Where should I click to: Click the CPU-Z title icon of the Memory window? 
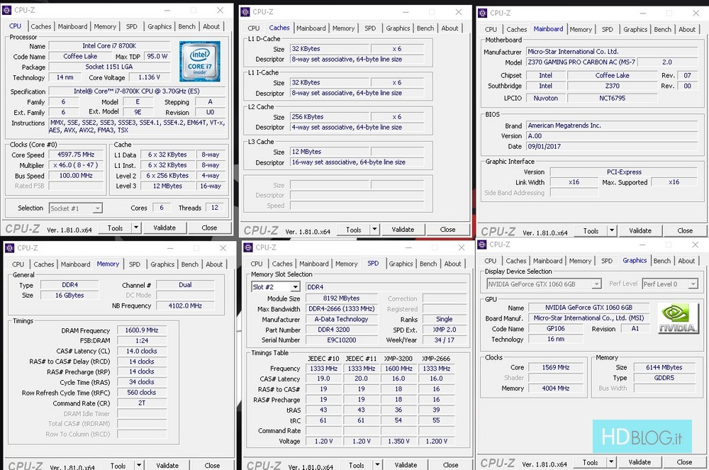point(10,248)
